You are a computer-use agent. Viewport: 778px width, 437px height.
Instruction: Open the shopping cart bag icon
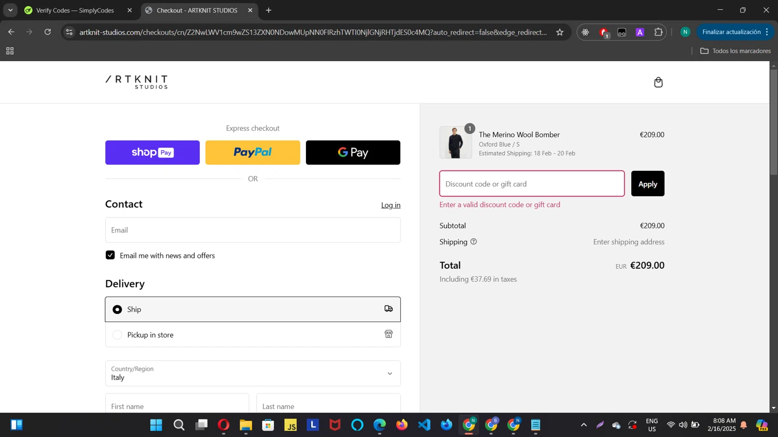point(658,82)
